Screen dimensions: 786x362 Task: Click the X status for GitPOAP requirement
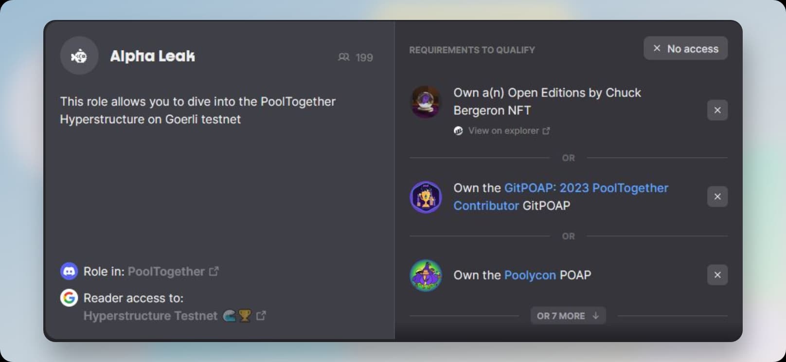pyautogui.click(x=717, y=197)
